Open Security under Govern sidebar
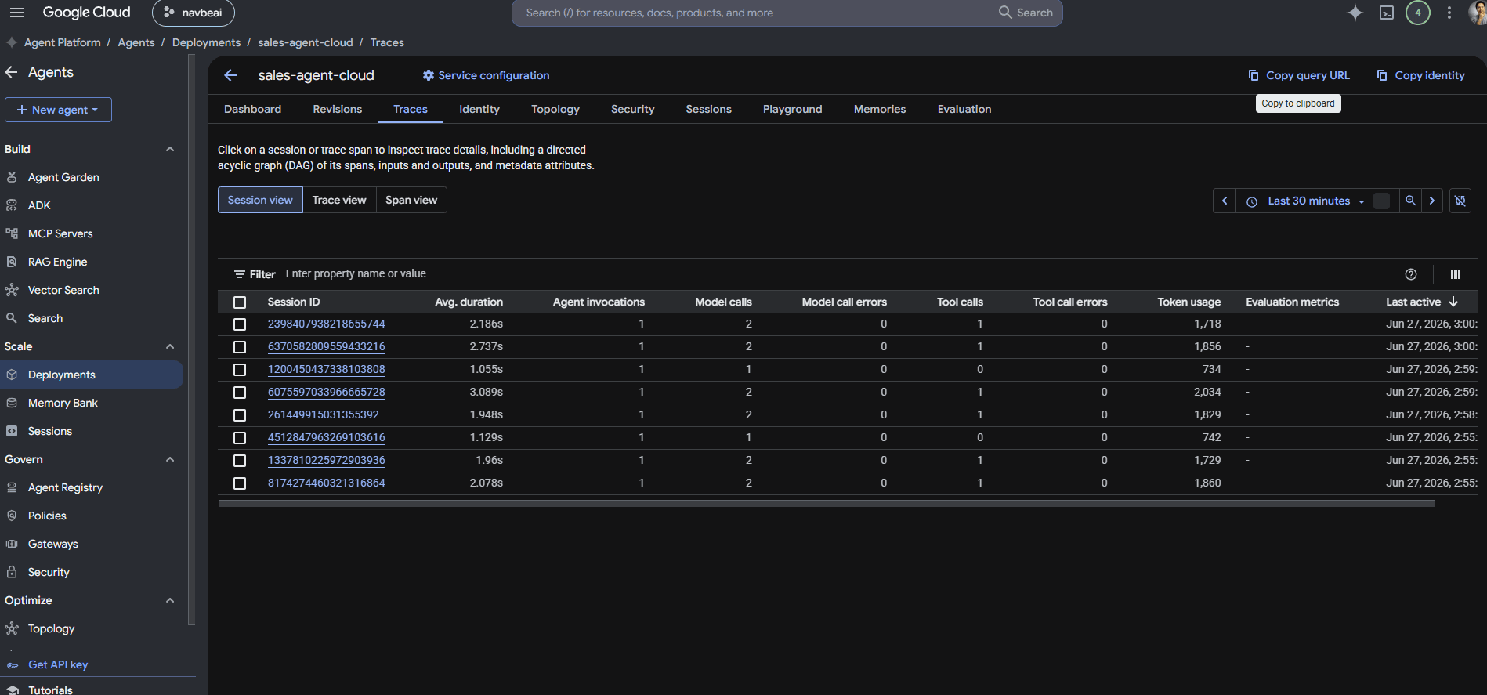Image resolution: width=1487 pixels, height=695 pixels. click(x=49, y=572)
